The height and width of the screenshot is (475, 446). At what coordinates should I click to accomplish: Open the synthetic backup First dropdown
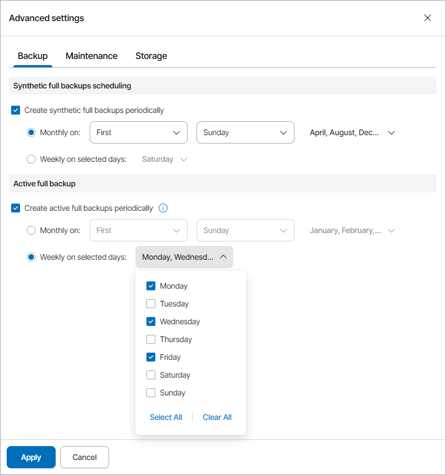click(x=138, y=132)
